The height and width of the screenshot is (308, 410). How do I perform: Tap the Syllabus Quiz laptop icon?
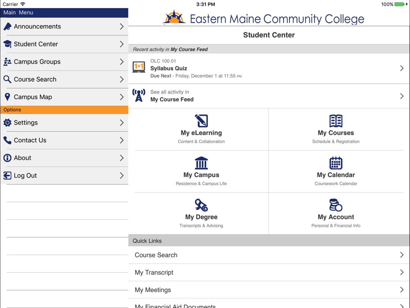[139, 67]
